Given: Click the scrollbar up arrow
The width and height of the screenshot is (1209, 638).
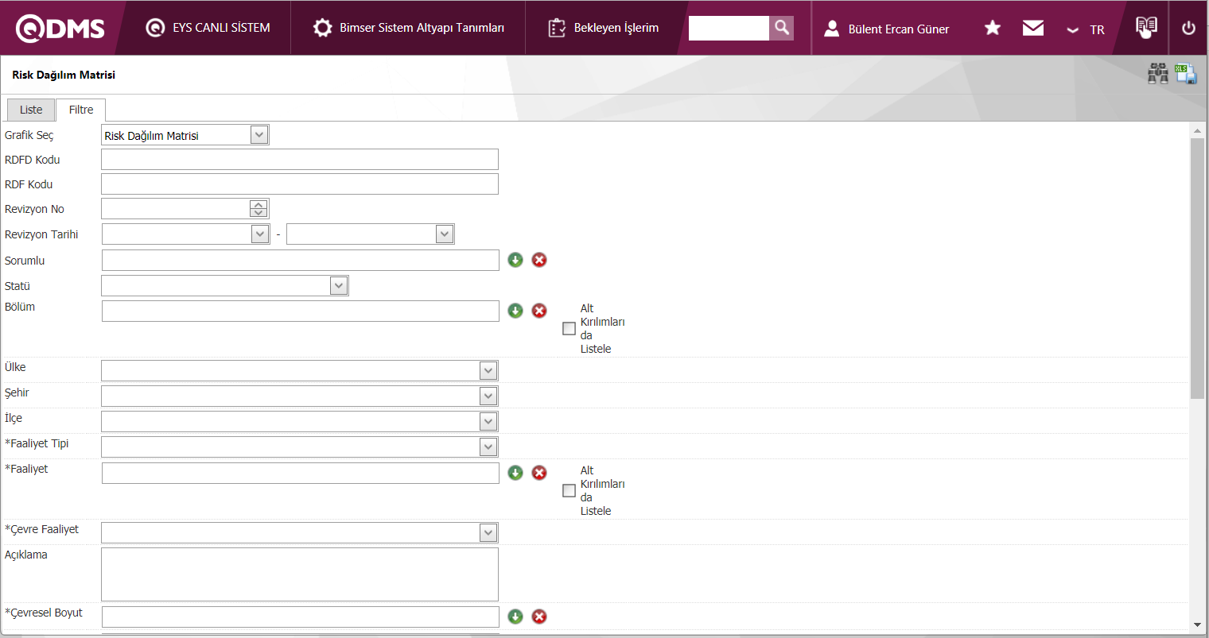Looking at the screenshot, I should point(1197,130).
